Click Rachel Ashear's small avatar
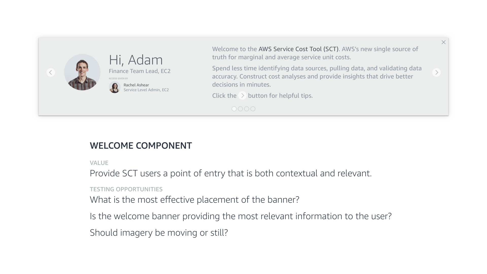This screenshot has width=487, height=274. point(115,88)
